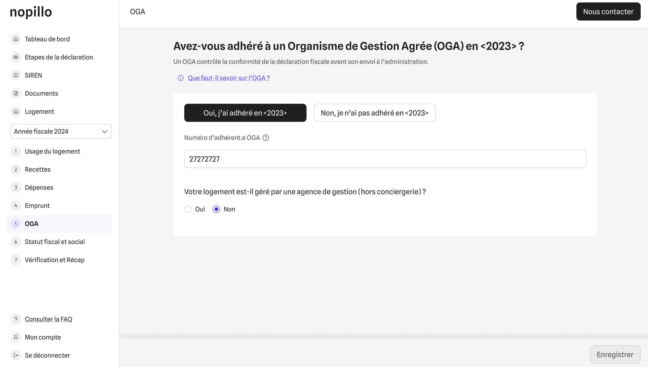The width and height of the screenshot is (648, 367).
Task: Select the Non radio button
Action: pyautogui.click(x=216, y=209)
